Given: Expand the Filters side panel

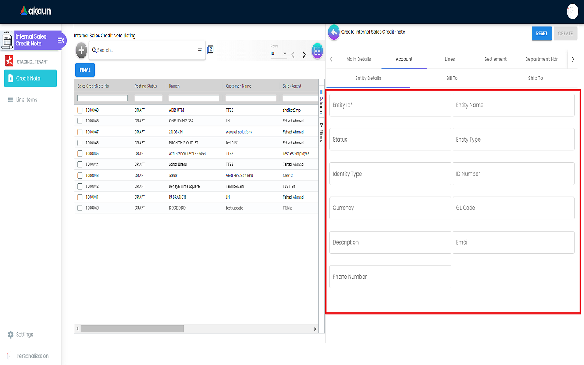Looking at the screenshot, I should (x=322, y=132).
